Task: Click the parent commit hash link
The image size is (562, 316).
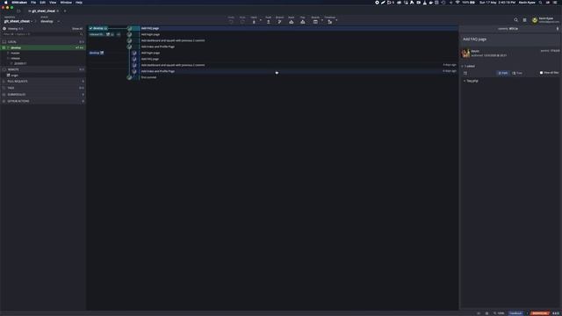Action: 555,51
